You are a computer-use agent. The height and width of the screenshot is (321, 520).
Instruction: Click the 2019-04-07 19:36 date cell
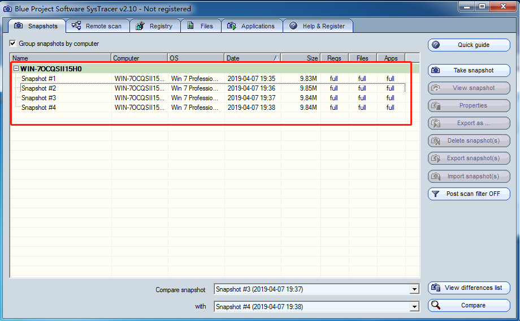[x=252, y=88]
